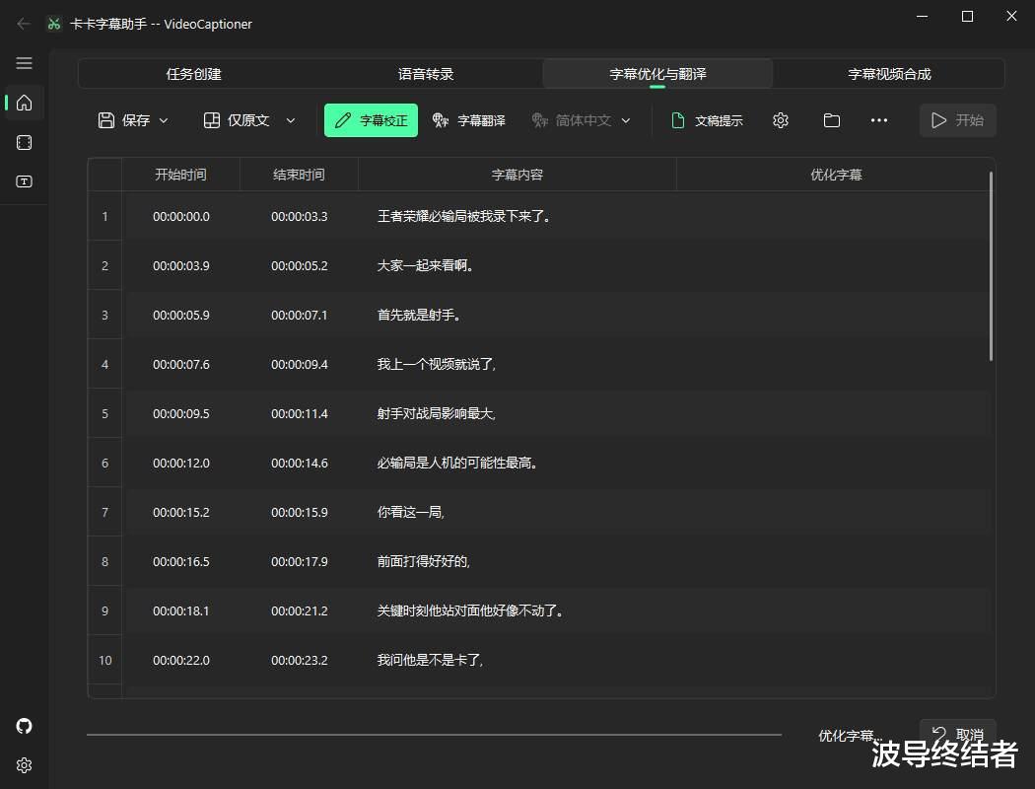The height and width of the screenshot is (789, 1035).
Task: Click the 保存 save button
Action: coord(124,120)
